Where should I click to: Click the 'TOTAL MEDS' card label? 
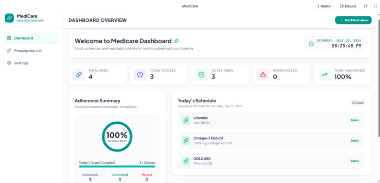[98, 71]
